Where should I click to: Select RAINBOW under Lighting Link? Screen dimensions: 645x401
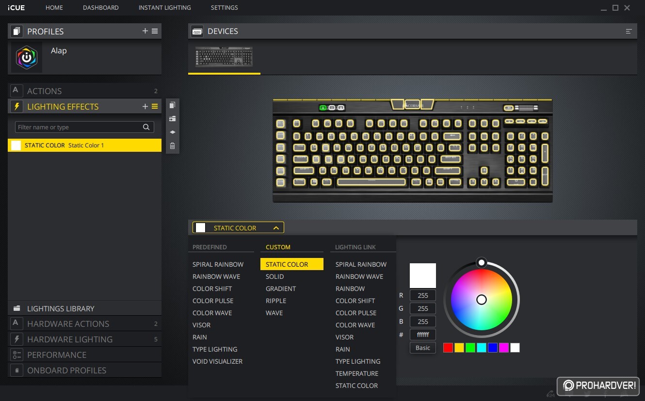350,289
